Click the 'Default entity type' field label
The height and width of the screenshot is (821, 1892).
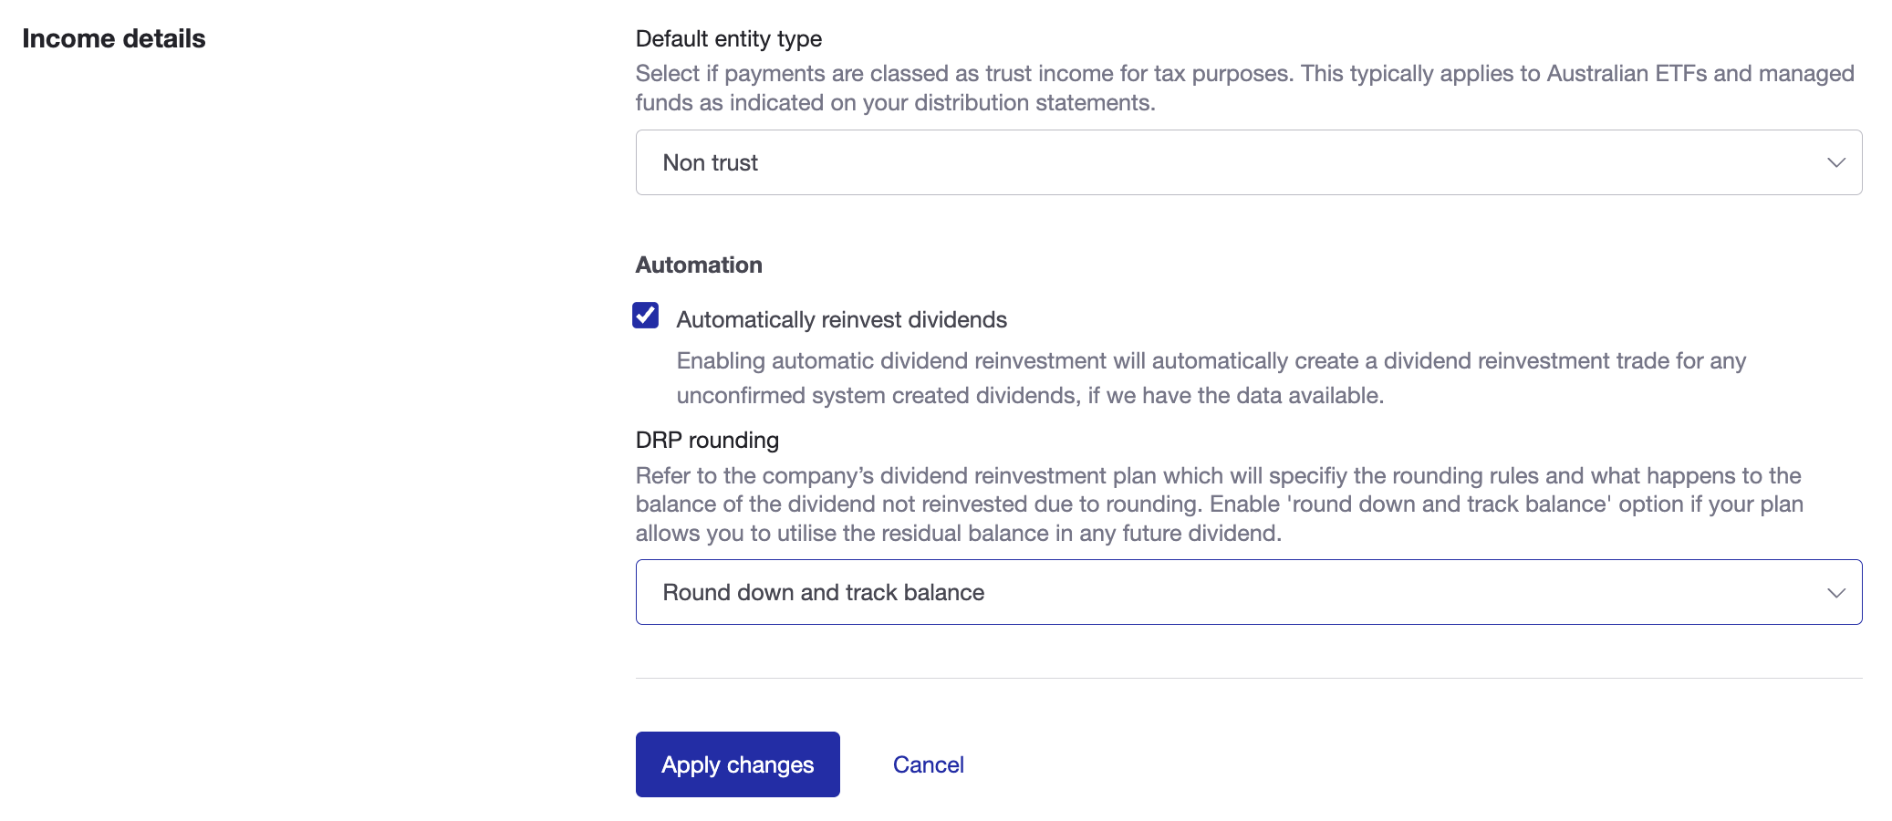coord(728,38)
